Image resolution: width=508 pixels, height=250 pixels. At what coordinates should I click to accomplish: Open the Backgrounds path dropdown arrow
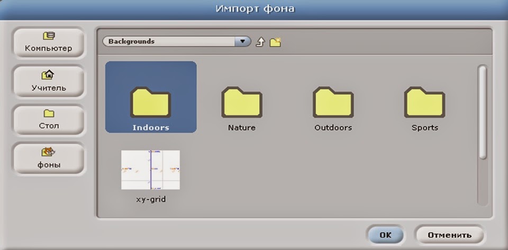tap(243, 41)
